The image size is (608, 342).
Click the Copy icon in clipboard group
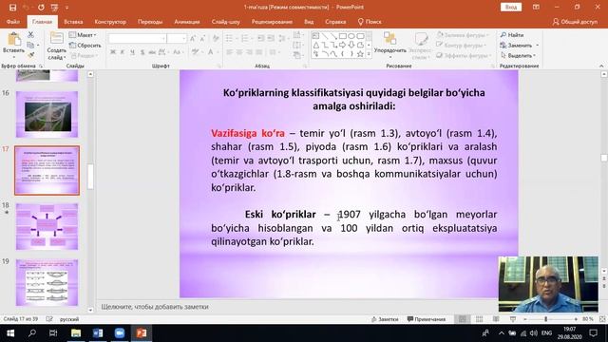[x=30, y=45]
